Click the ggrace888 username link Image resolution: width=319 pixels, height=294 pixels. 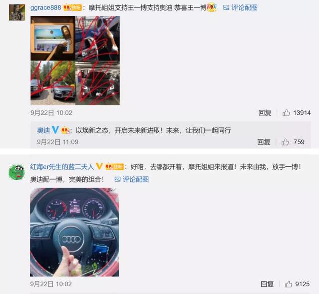click(x=46, y=8)
